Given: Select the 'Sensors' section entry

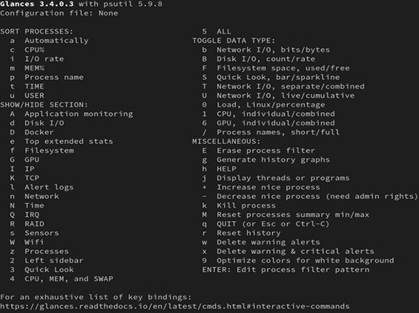Looking at the screenshot, I should pyautogui.click(x=41, y=232).
